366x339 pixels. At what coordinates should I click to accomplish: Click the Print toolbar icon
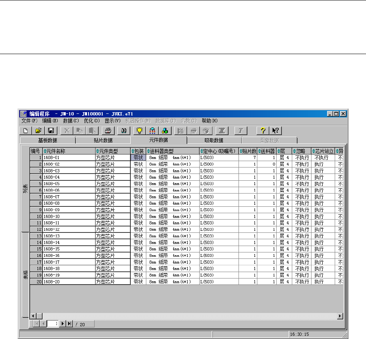click(x=108, y=131)
